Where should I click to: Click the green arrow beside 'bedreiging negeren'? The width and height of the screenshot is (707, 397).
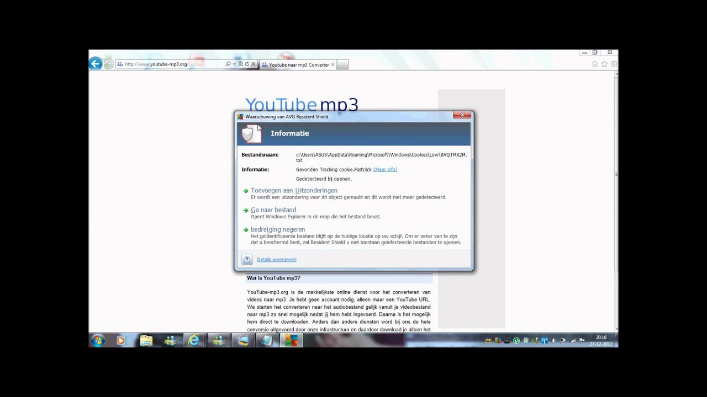coord(246,229)
